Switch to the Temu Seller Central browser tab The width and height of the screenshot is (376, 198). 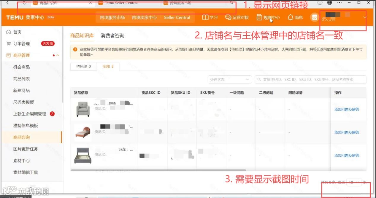128,3
